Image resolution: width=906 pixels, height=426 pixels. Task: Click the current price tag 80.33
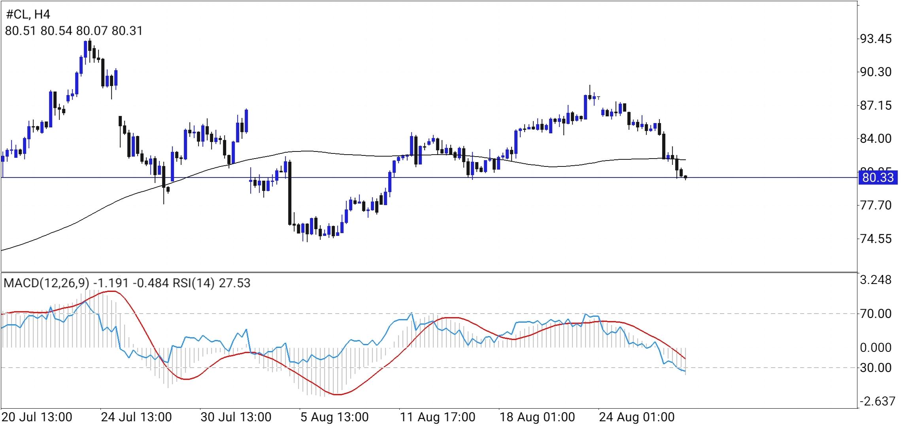coord(878,177)
